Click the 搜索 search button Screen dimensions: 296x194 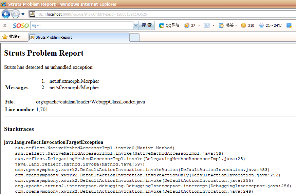tap(147, 25)
